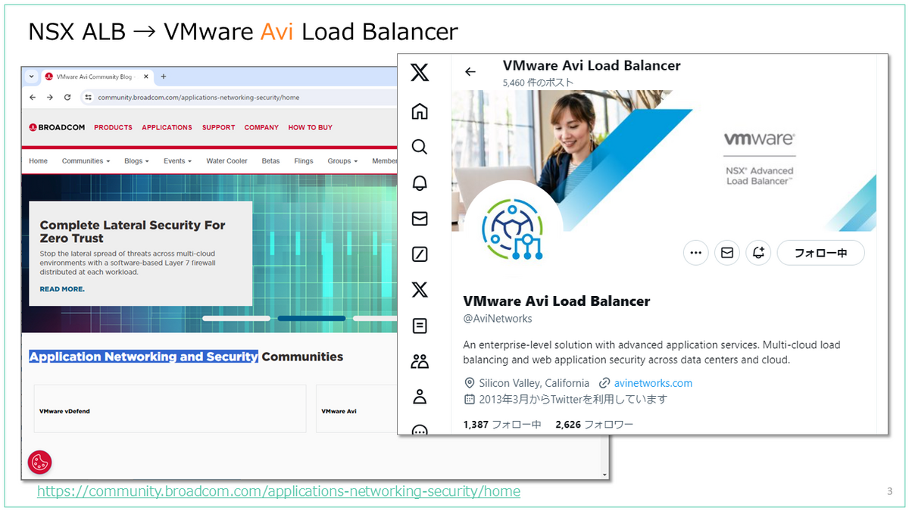Select the SUPPORT menu item
The height and width of the screenshot is (511, 909).
(218, 127)
